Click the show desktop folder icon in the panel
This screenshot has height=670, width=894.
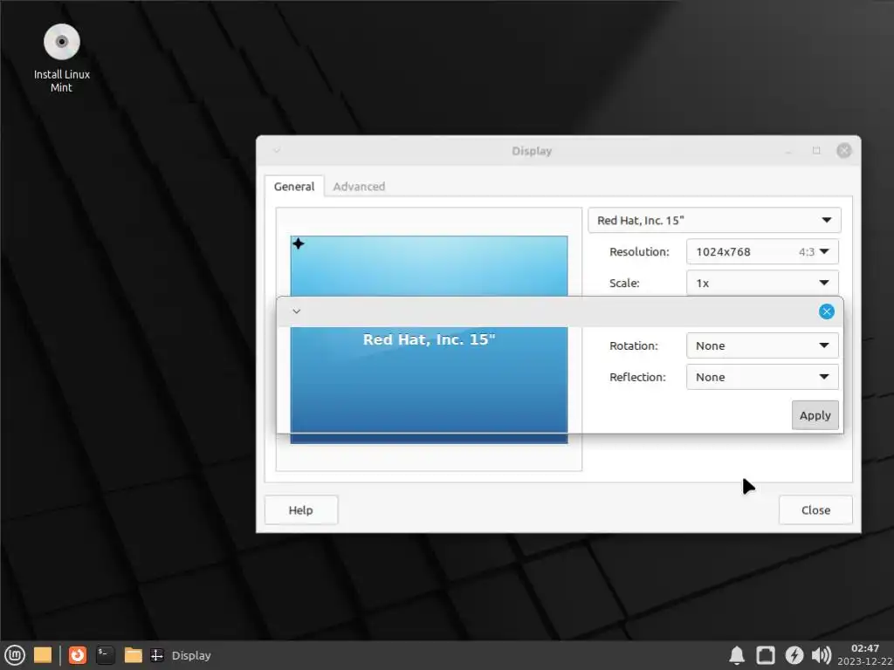click(x=43, y=655)
